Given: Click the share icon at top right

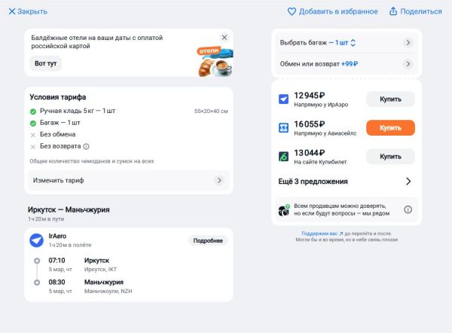Looking at the screenshot, I should click(393, 11).
